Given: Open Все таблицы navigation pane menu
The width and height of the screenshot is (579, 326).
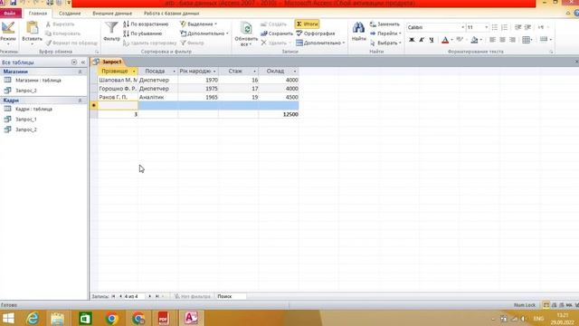Looking at the screenshot, I should [74, 62].
